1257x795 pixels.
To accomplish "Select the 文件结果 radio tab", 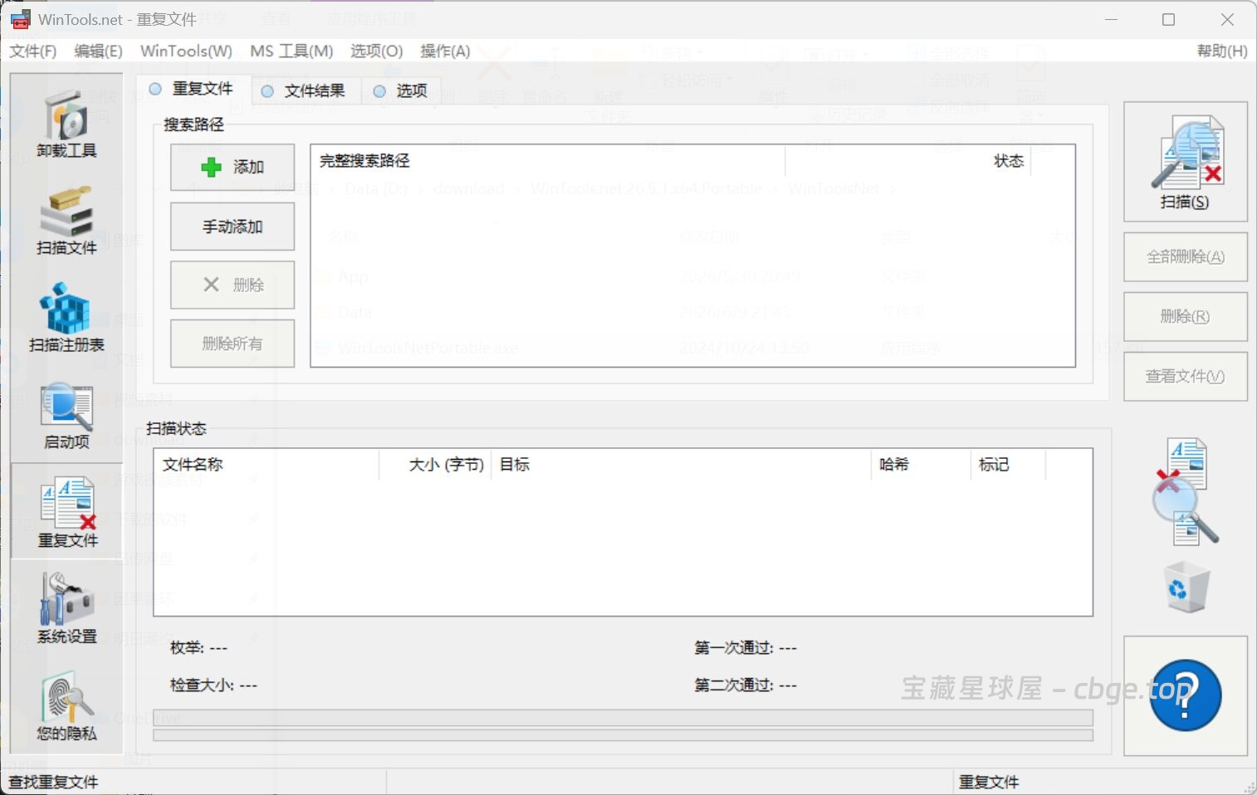I will click(302, 90).
